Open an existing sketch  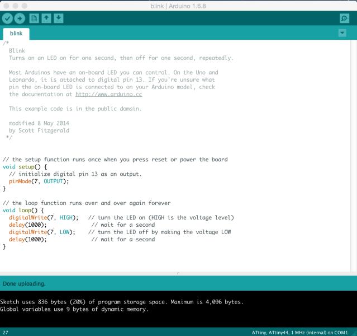[x=46, y=18]
